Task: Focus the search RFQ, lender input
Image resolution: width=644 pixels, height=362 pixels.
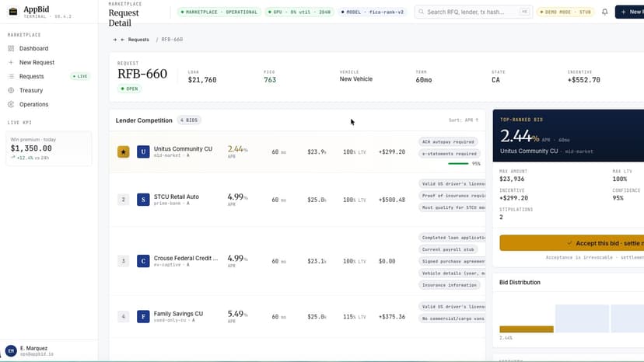Action: 474,12
